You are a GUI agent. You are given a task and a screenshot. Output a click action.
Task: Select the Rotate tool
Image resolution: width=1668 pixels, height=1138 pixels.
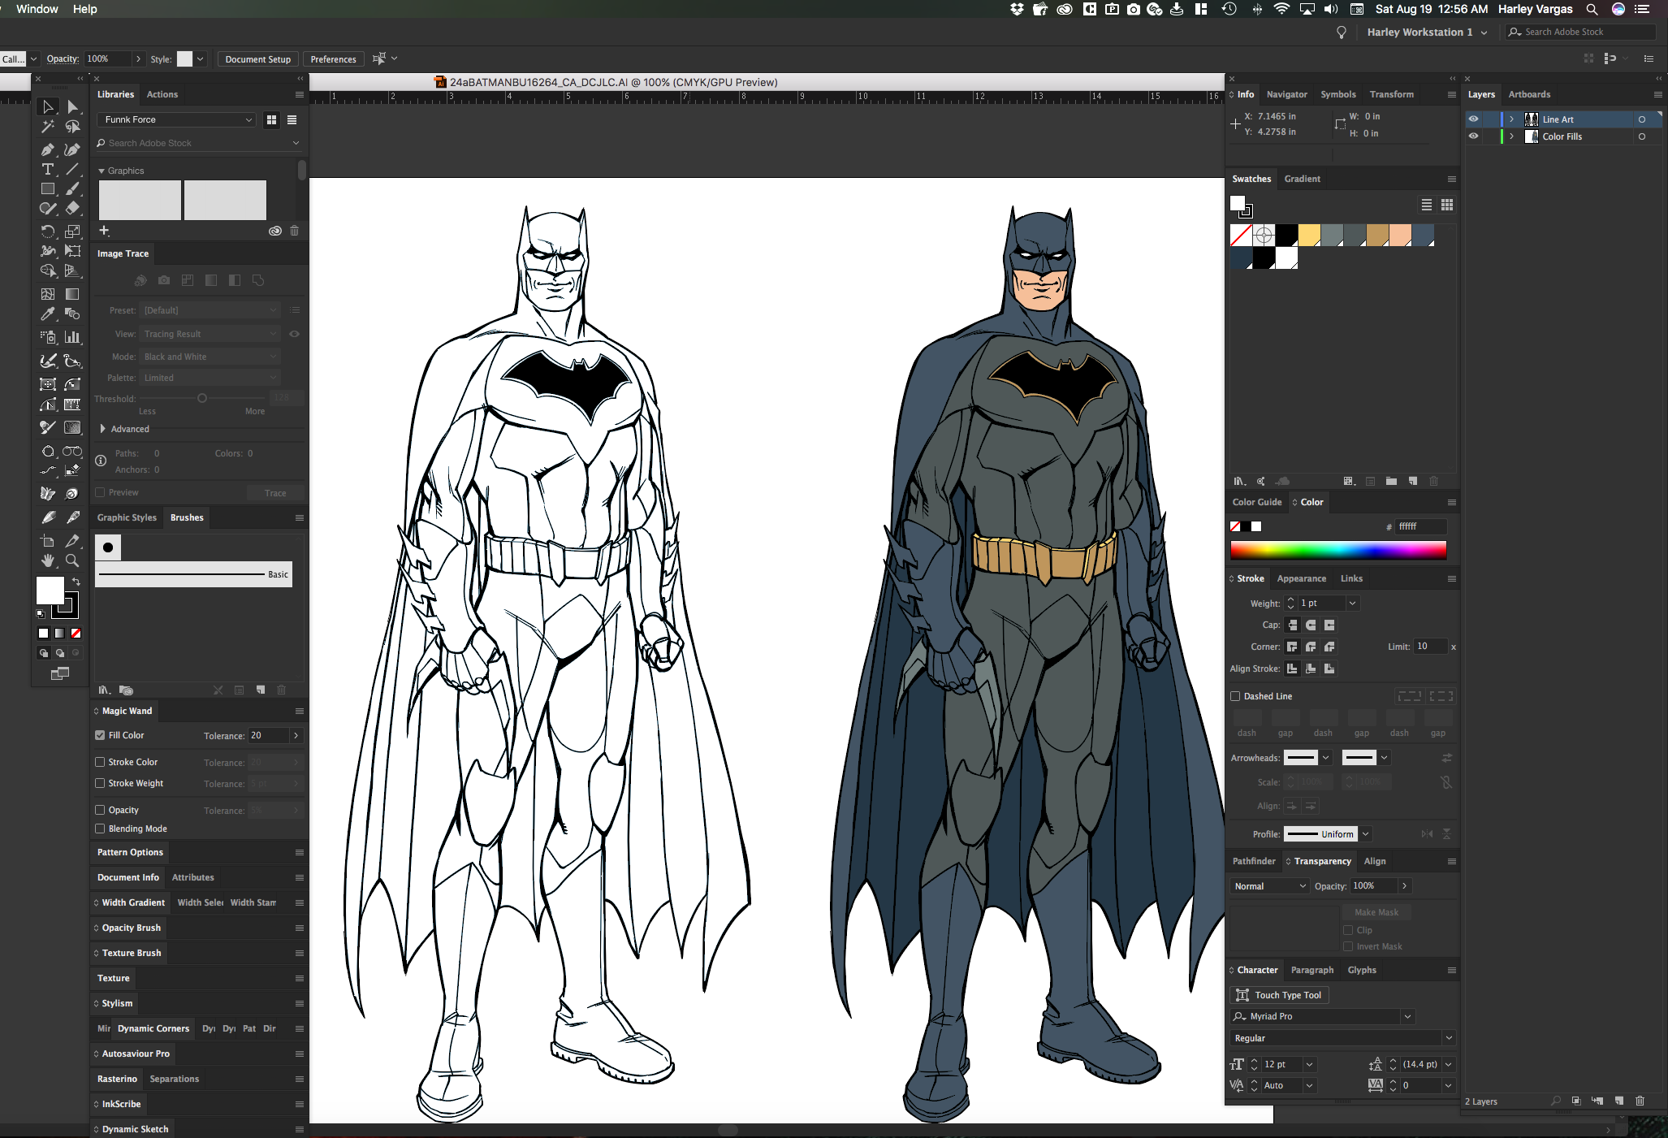48,231
